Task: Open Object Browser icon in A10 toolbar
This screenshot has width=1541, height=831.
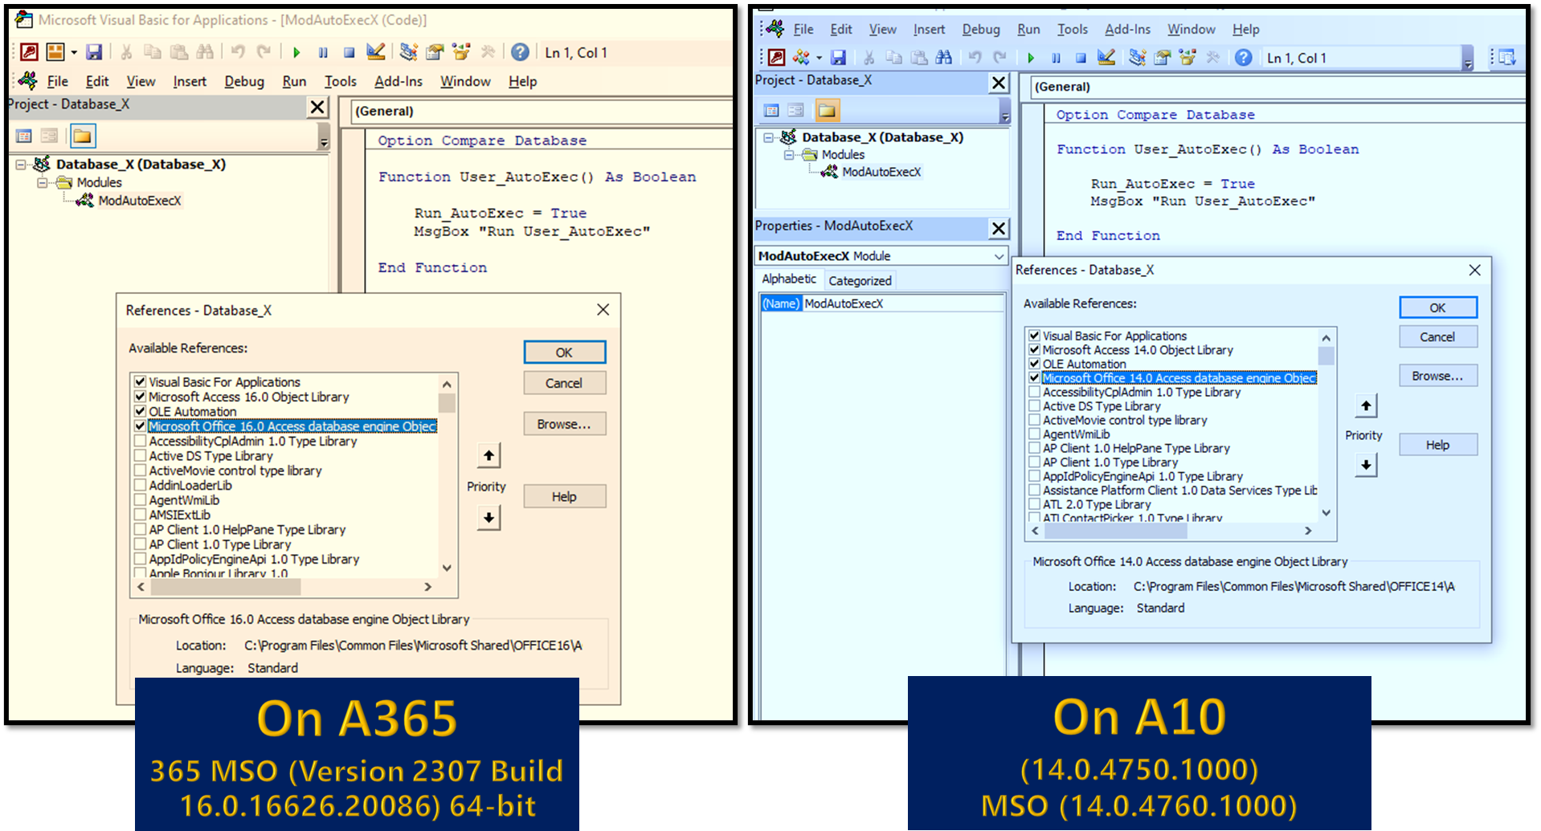Action: (x=1187, y=57)
